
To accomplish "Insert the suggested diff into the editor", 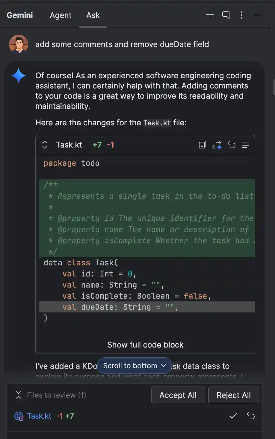I will (217, 145).
